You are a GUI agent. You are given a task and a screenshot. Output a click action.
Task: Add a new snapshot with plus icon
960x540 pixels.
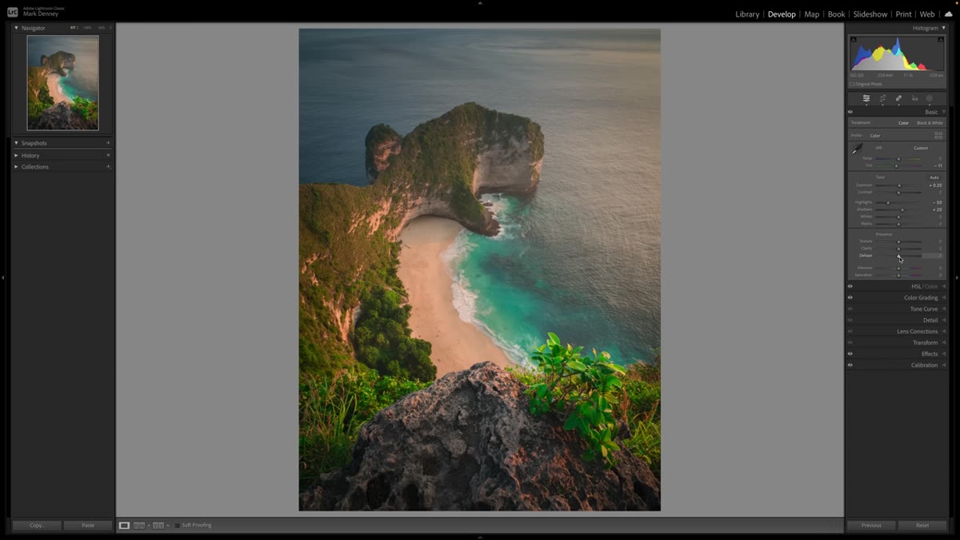pyautogui.click(x=108, y=143)
